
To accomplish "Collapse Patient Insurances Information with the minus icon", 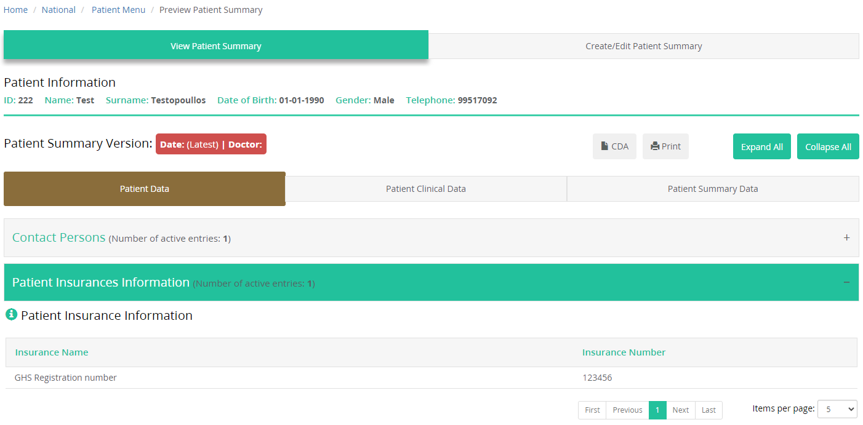I will (846, 282).
